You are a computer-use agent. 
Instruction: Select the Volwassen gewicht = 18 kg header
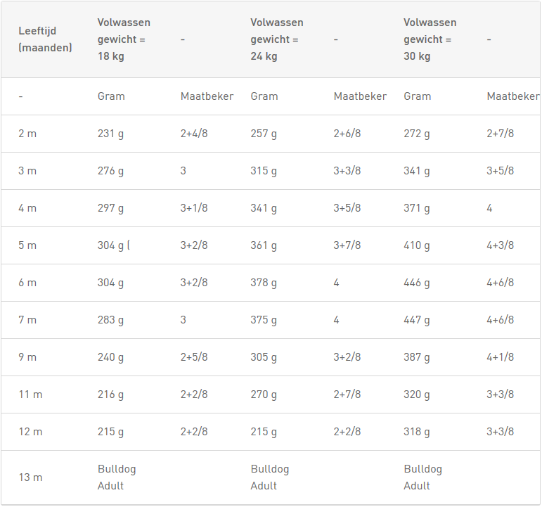point(124,39)
